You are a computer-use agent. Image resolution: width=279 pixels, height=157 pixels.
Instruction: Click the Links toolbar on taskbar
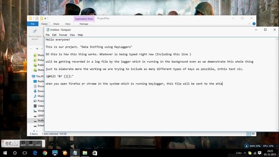tap(238, 153)
